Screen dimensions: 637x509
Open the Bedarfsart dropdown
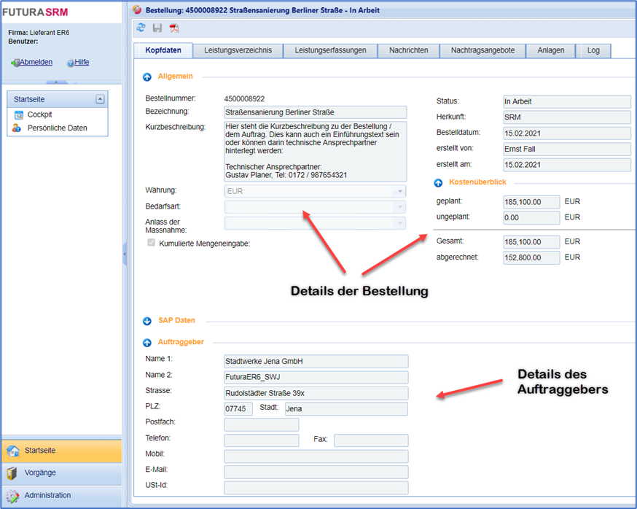pyautogui.click(x=399, y=207)
